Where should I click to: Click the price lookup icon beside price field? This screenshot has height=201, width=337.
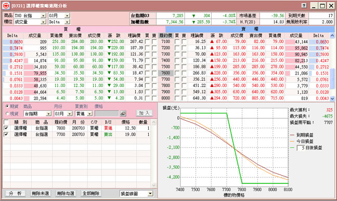point(123,113)
